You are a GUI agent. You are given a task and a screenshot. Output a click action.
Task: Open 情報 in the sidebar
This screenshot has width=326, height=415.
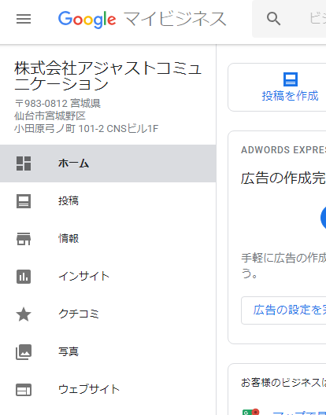pos(108,239)
